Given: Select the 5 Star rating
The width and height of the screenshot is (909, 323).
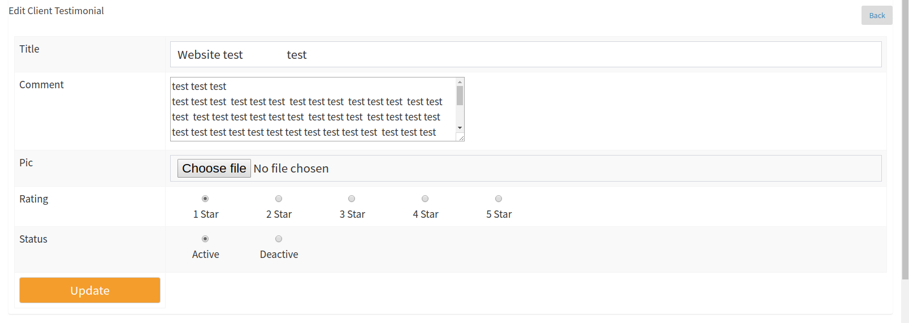Looking at the screenshot, I should (499, 199).
